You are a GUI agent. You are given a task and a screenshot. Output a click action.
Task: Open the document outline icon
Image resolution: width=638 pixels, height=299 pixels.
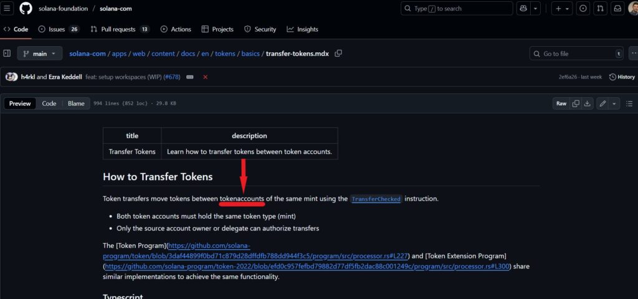tap(629, 103)
